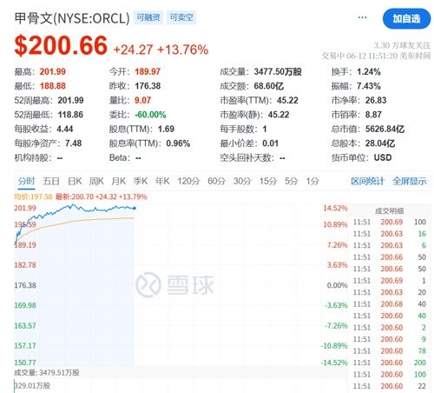Click the blue latest-price dot on chart
The width and height of the screenshot is (434, 393).
pyautogui.click(x=135, y=208)
